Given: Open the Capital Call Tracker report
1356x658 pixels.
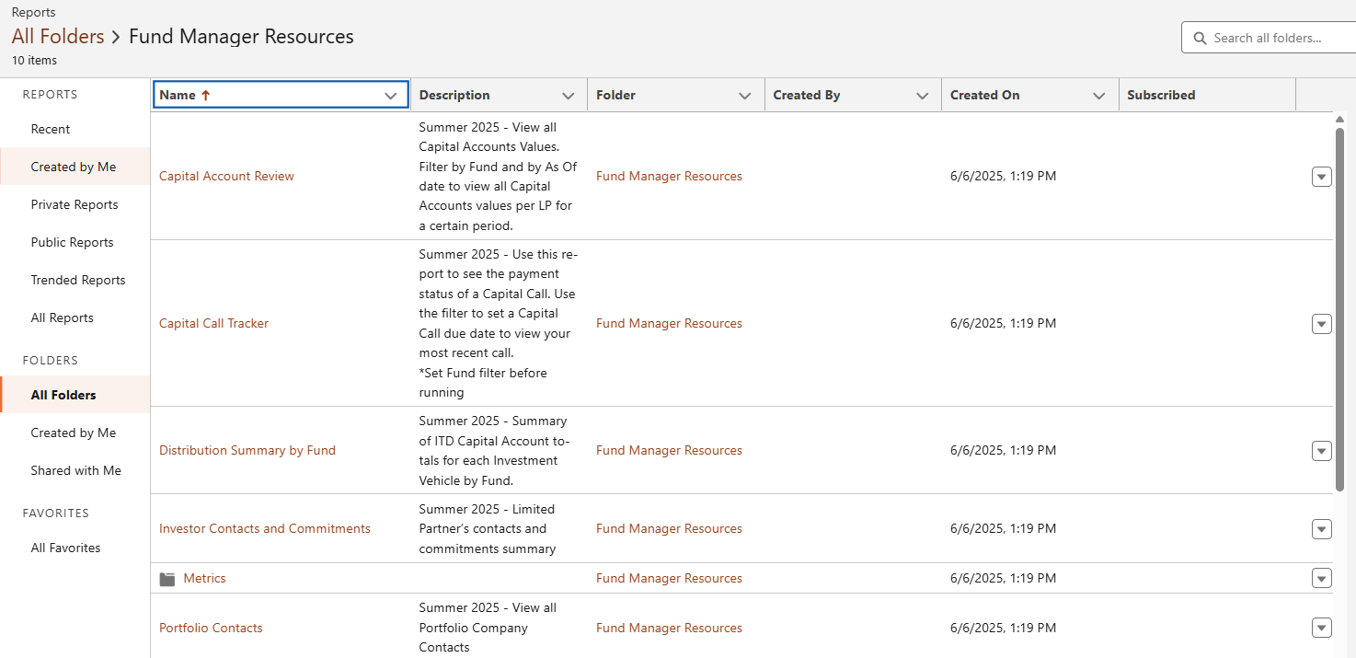Looking at the screenshot, I should [214, 324].
